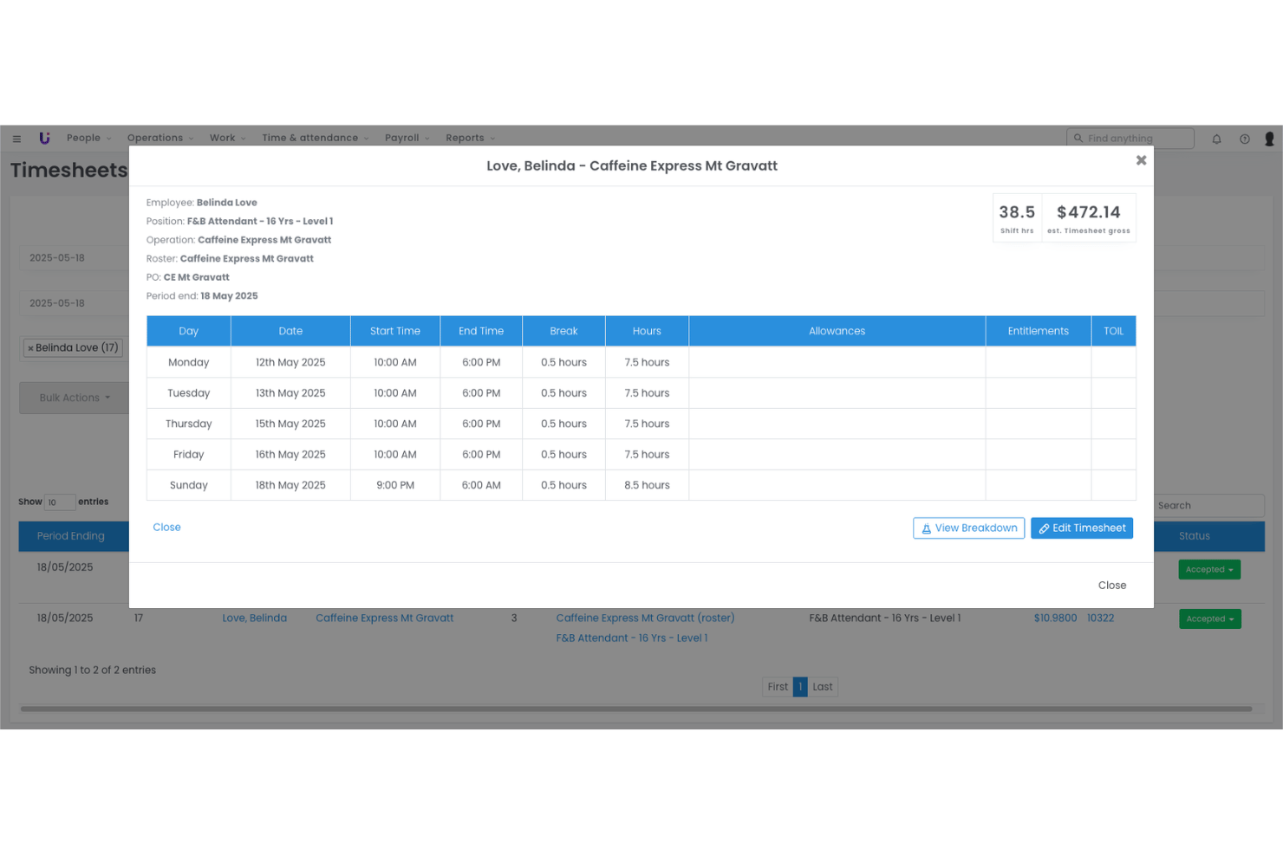1283x855 pixels.
Task: Select page 1 in pagination
Action: (x=800, y=687)
